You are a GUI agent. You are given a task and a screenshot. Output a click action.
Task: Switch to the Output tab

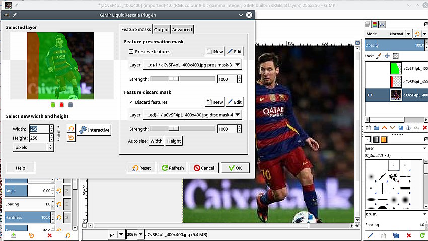[x=161, y=30]
